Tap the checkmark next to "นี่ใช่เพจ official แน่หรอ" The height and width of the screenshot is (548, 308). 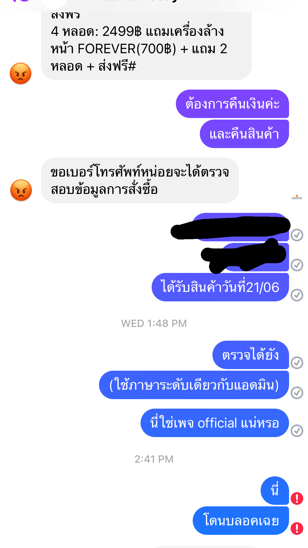(297, 431)
